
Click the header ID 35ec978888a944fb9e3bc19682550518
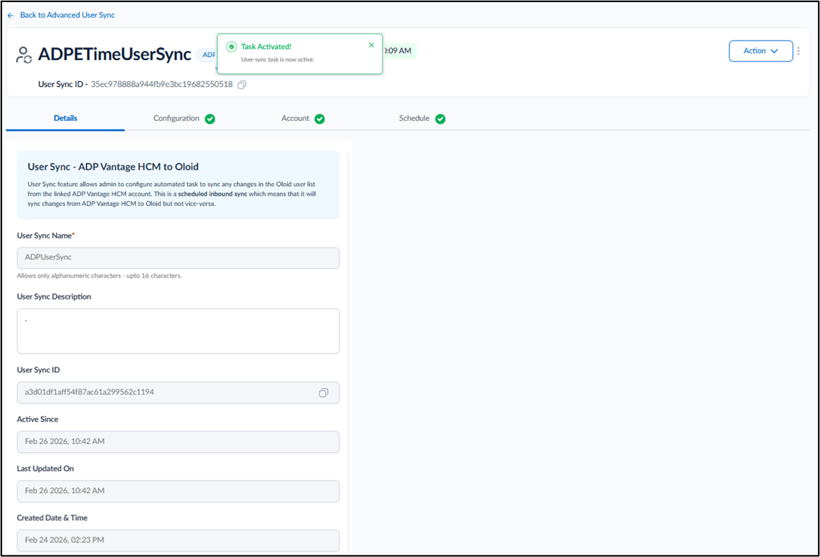point(162,84)
